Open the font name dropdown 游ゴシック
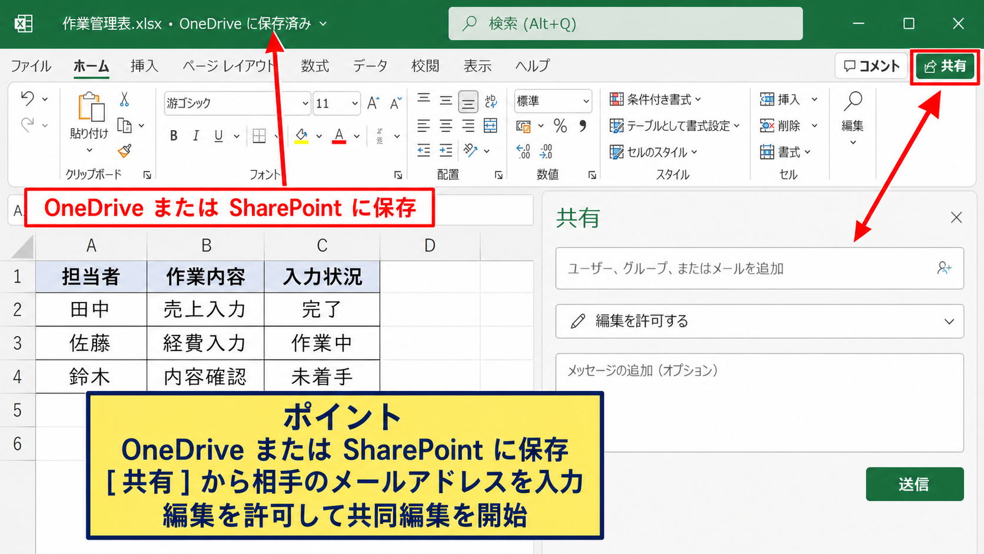This screenshot has width=984, height=554. 305,104
